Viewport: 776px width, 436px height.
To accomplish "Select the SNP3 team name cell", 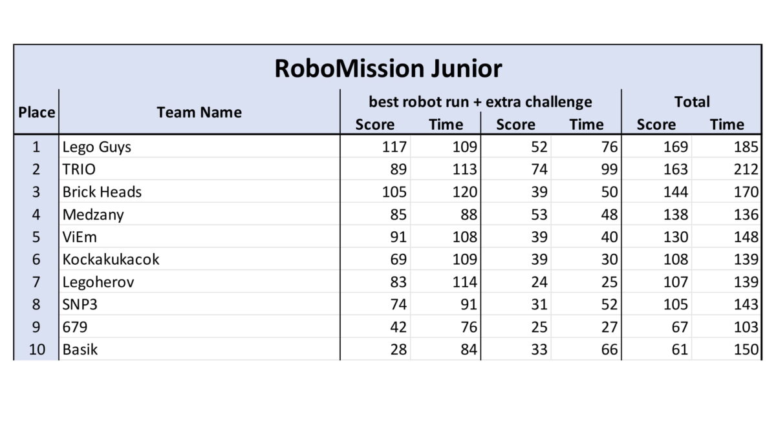I will [199, 305].
